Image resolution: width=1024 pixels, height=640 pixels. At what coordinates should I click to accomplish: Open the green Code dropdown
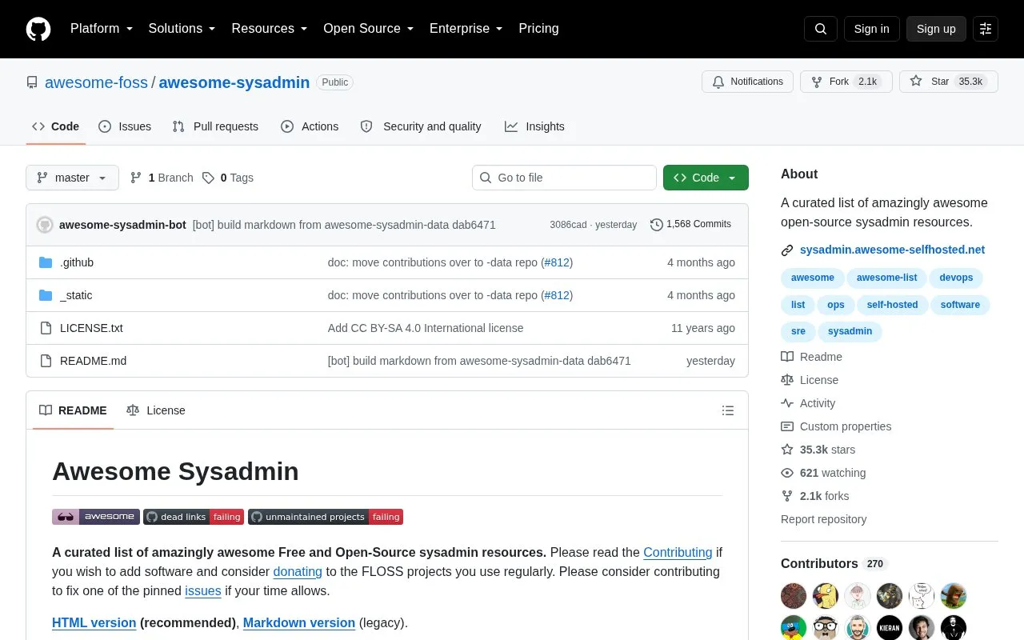click(x=706, y=178)
